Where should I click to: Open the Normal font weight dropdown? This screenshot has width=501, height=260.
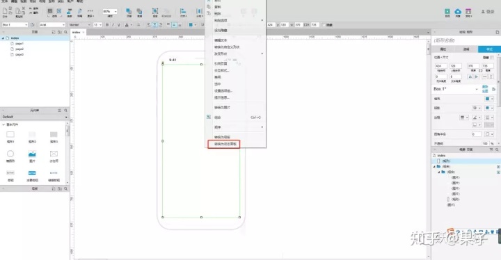pos(79,24)
